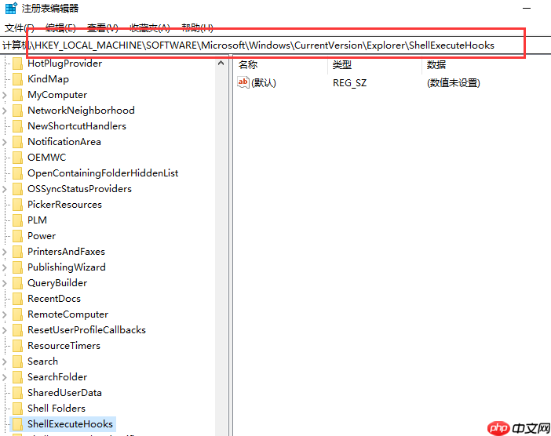
Task: Select the OEMWC key label
Action: pos(47,158)
